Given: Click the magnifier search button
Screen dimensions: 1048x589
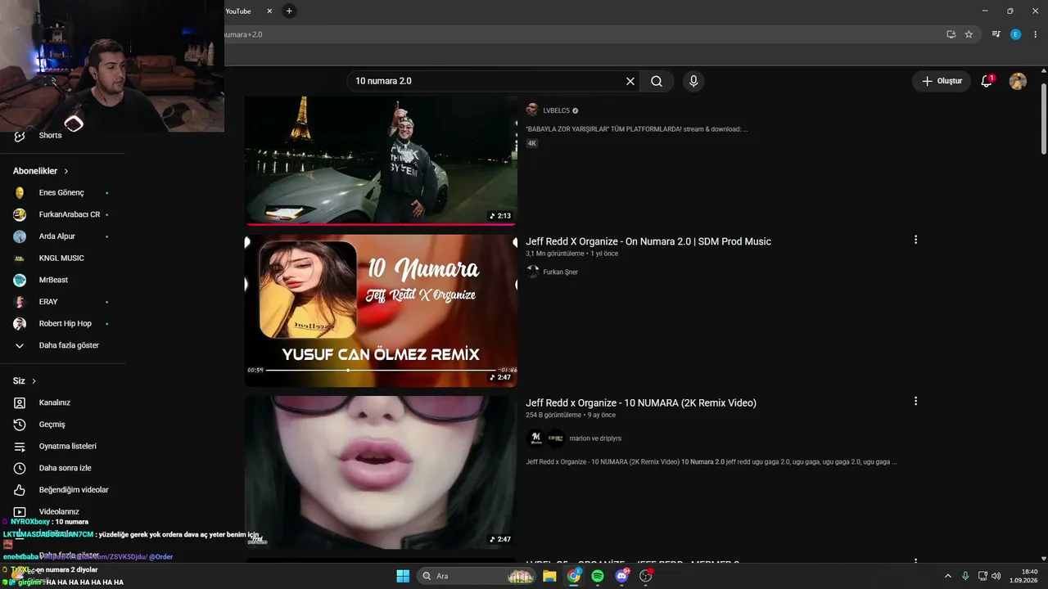Looking at the screenshot, I should tap(657, 81).
